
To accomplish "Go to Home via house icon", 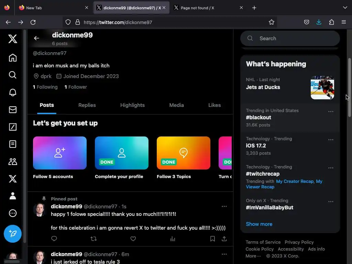I will coord(13,58).
